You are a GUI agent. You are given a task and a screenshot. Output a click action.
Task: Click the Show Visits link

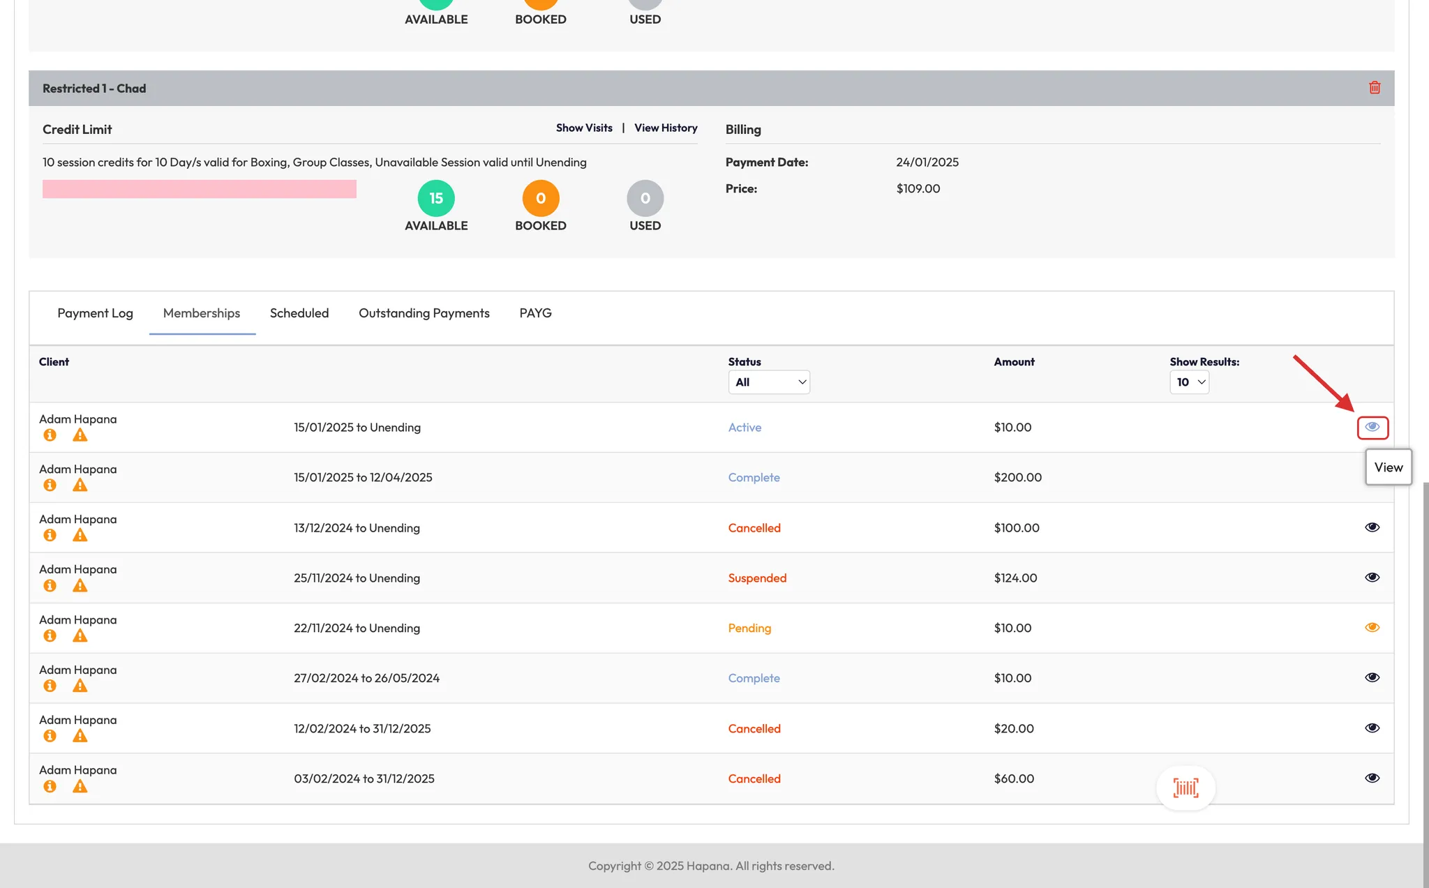click(584, 128)
